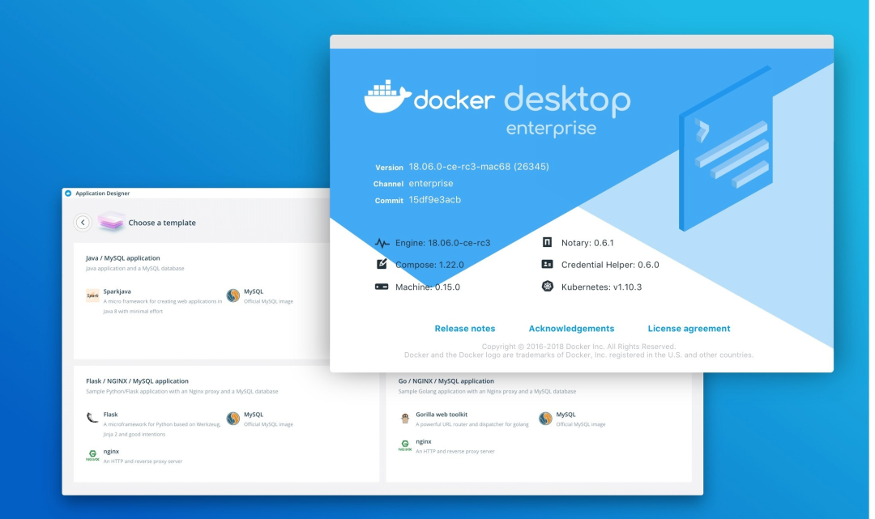Click the document illustration in the About window
This screenshot has width=875, height=519.
click(x=725, y=149)
